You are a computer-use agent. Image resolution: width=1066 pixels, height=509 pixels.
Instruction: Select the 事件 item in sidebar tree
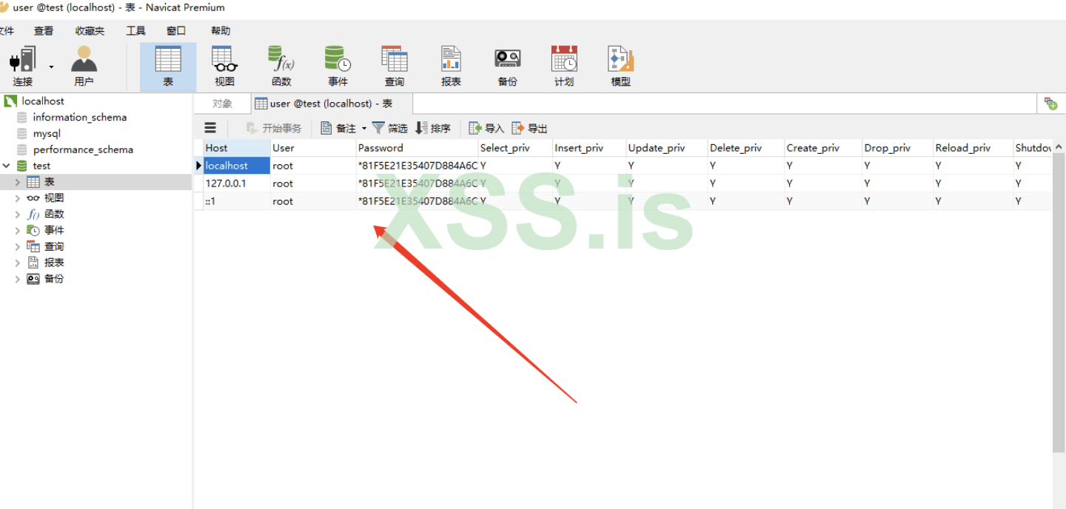coord(53,230)
